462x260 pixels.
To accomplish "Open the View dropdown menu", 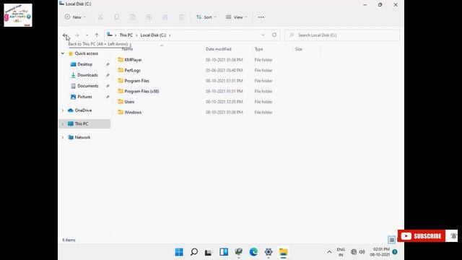I will tap(236, 17).
